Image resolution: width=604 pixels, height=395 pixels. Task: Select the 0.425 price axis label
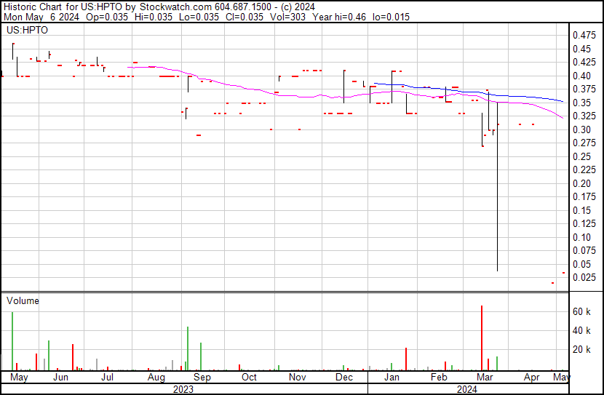584,63
